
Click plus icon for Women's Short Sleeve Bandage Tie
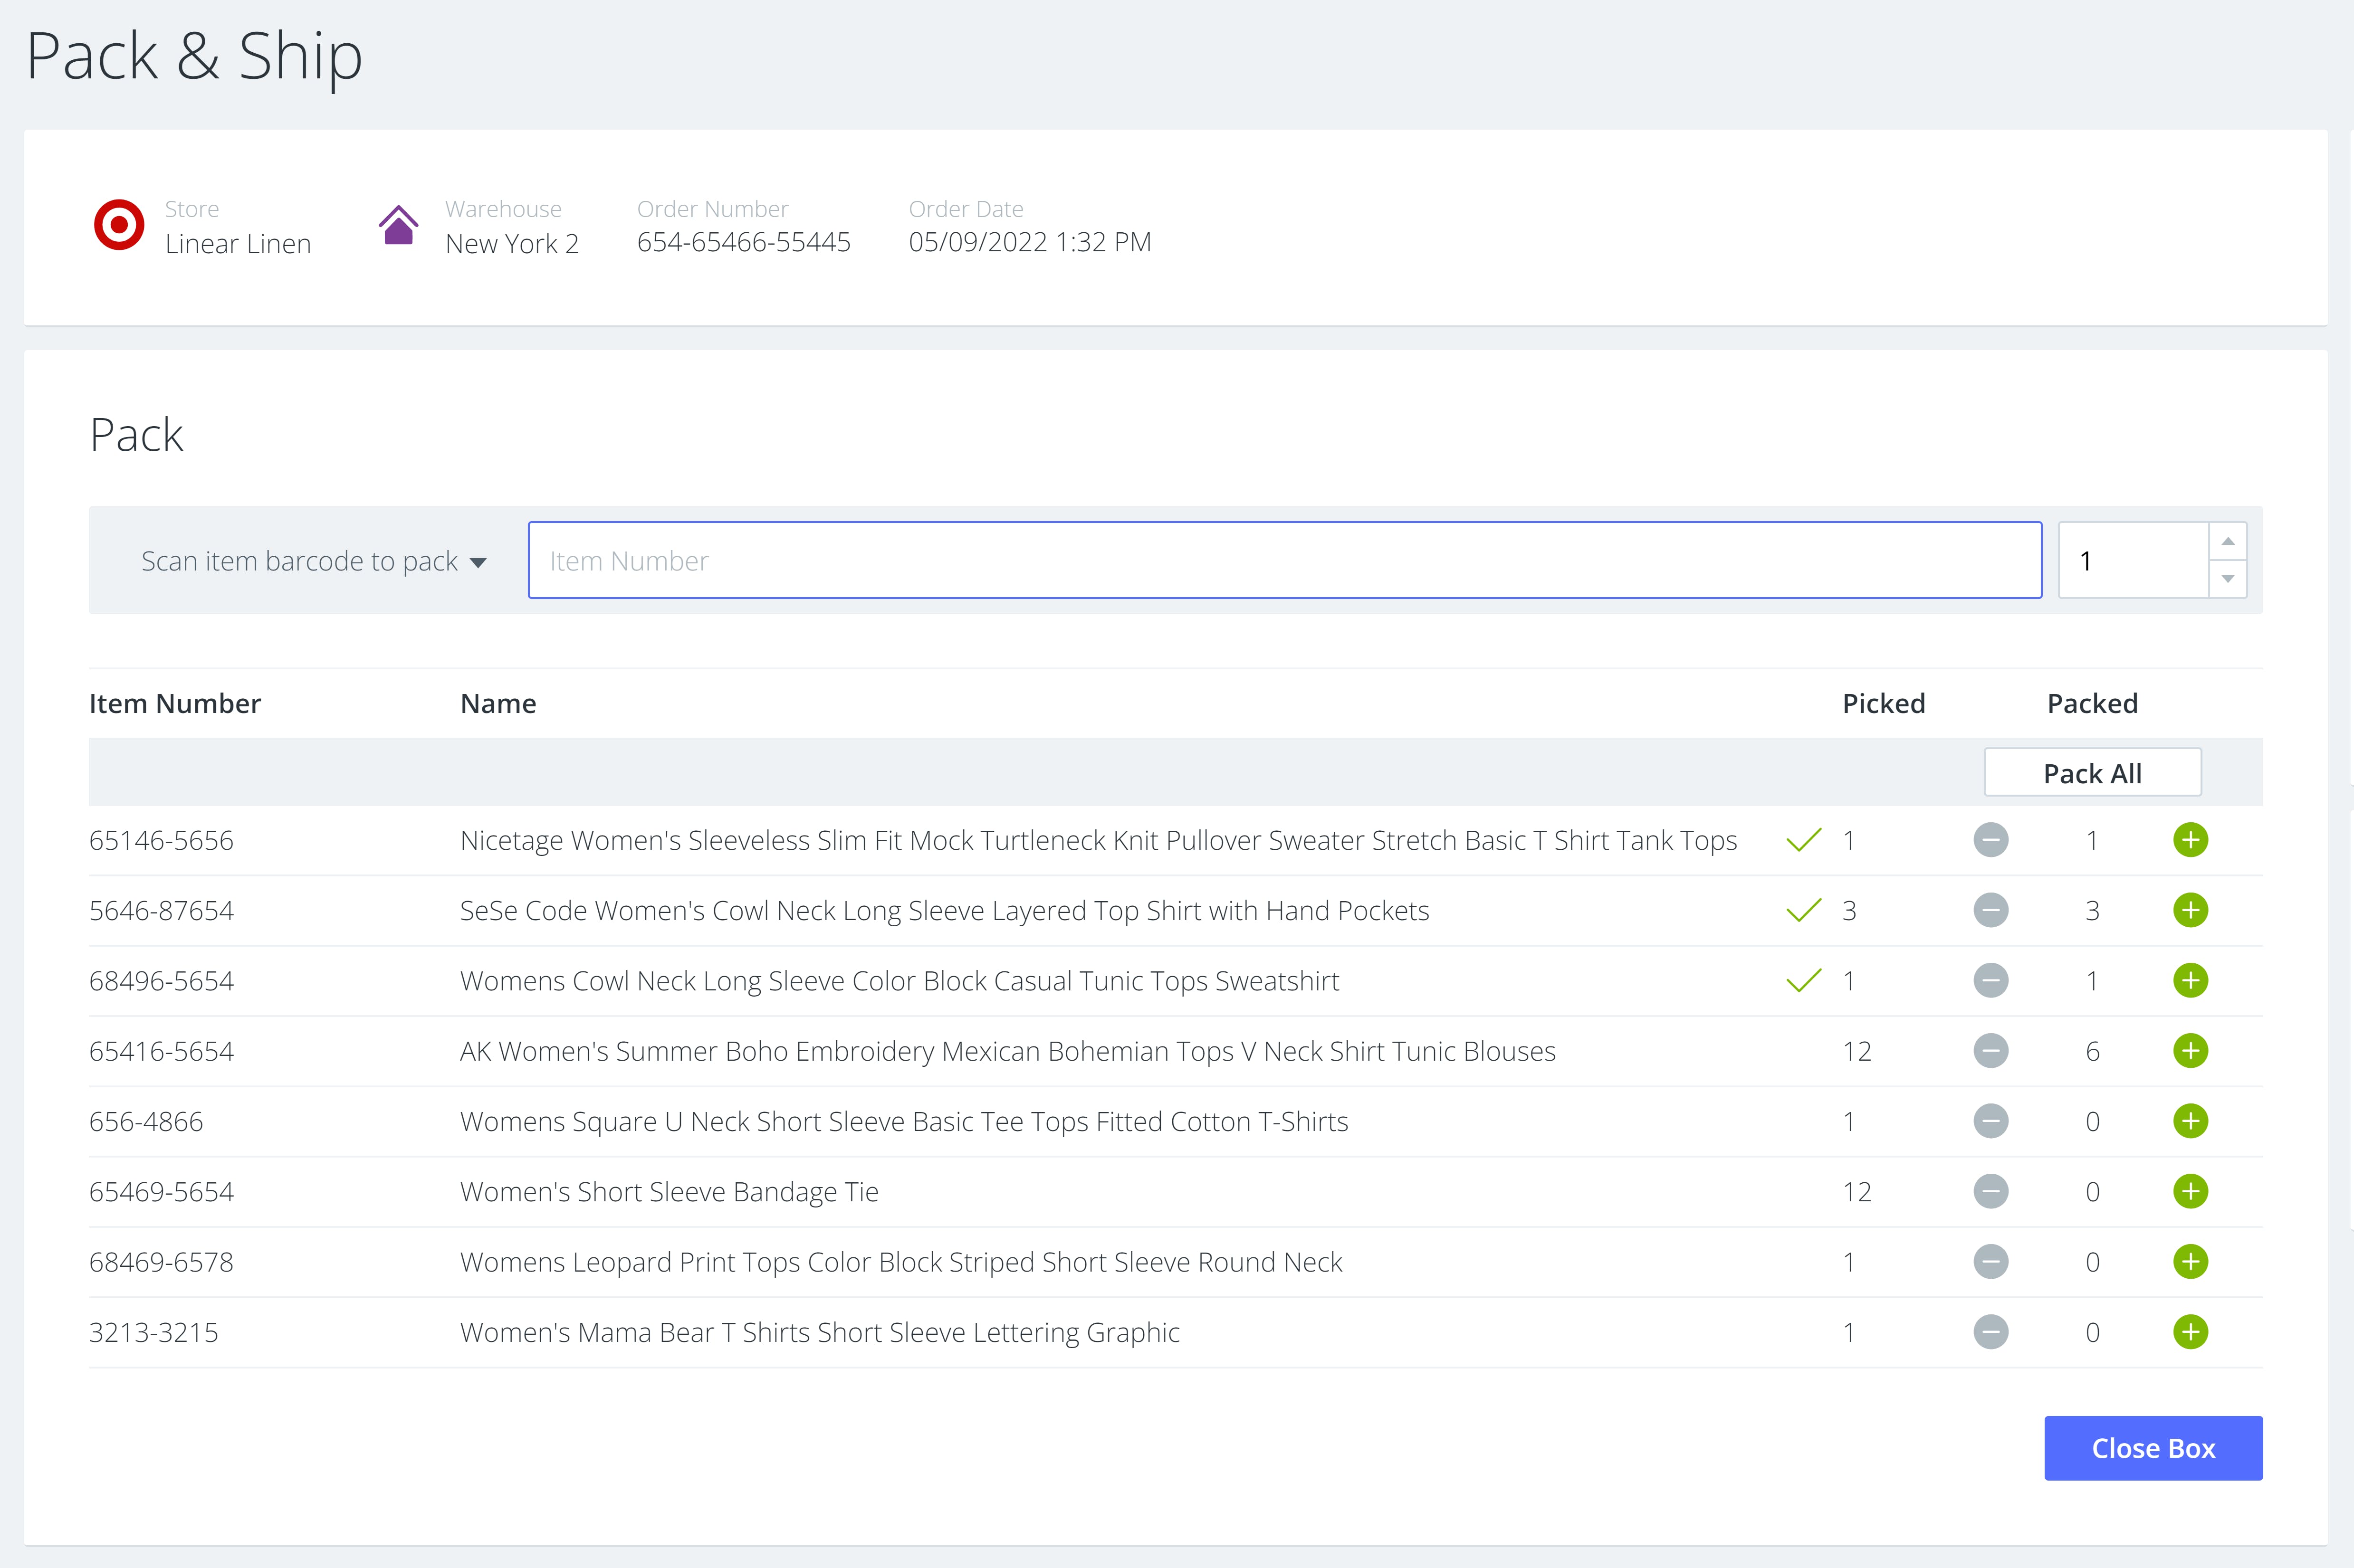(x=2190, y=1191)
